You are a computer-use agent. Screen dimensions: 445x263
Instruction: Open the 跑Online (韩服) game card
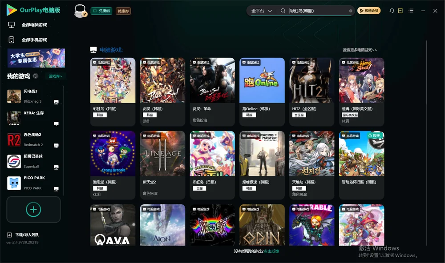coord(262,92)
